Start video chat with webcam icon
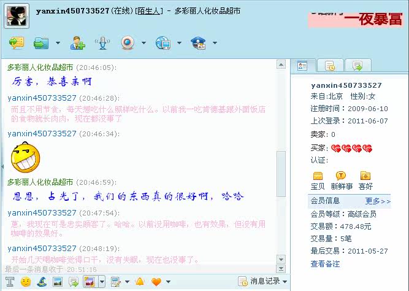 point(128,43)
